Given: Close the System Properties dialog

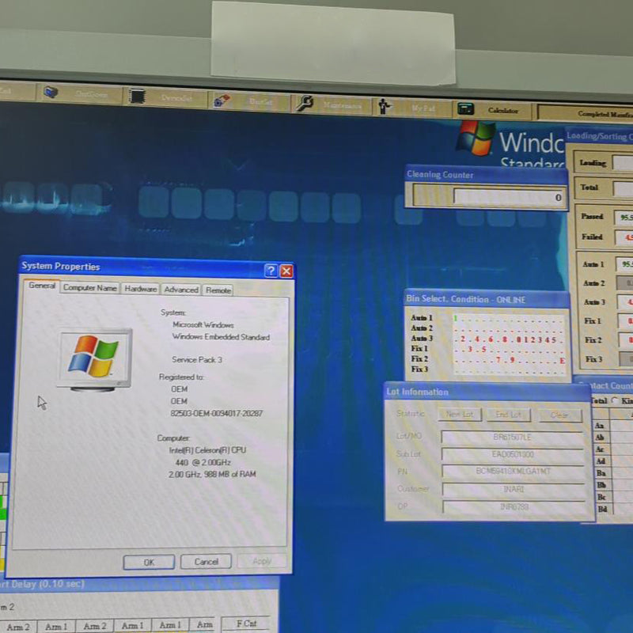Looking at the screenshot, I should tap(286, 271).
